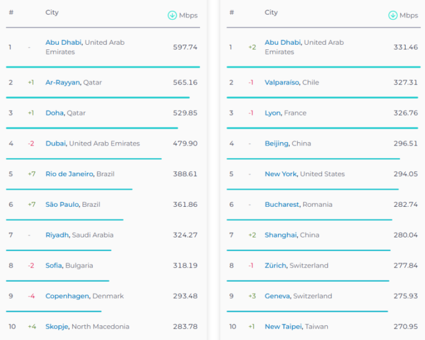Select the Beijing city link

pyautogui.click(x=277, y=144)
